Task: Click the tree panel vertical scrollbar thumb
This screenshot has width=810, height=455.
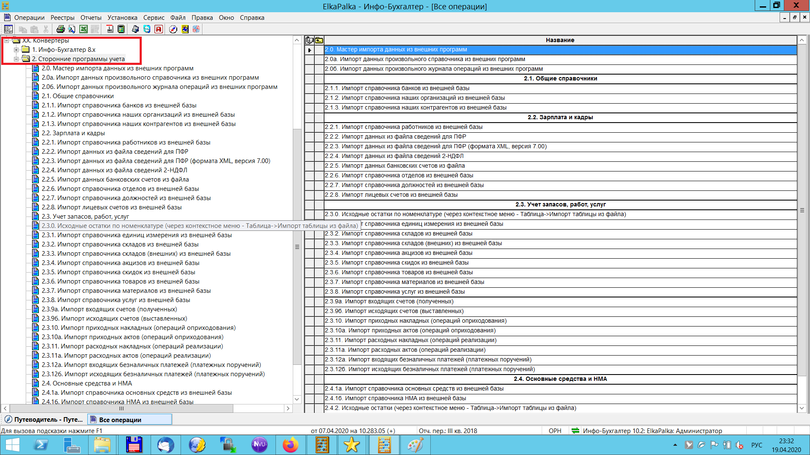Action: (x=297, y=247)
